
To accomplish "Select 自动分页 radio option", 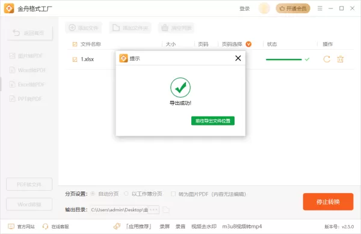I will pyautogui.click(x=93, y=194).
